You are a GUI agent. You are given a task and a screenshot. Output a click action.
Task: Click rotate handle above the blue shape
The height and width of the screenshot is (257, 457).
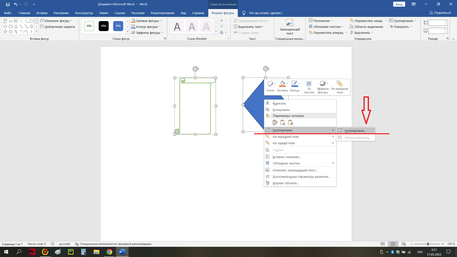[266, 69]
